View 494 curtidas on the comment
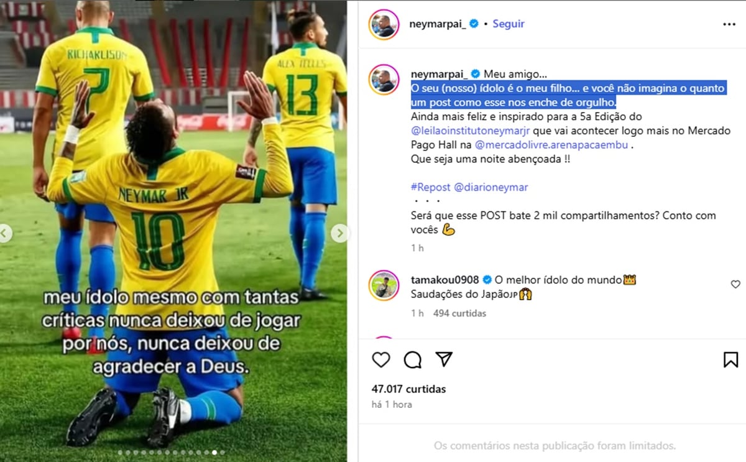 tap(459, 313)
